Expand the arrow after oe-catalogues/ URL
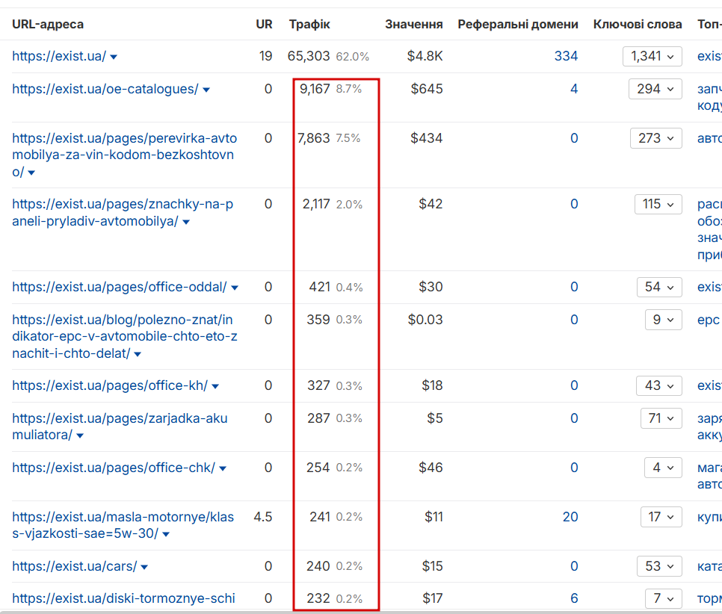This screenshot has width=722, height=614. coord(206,90)
